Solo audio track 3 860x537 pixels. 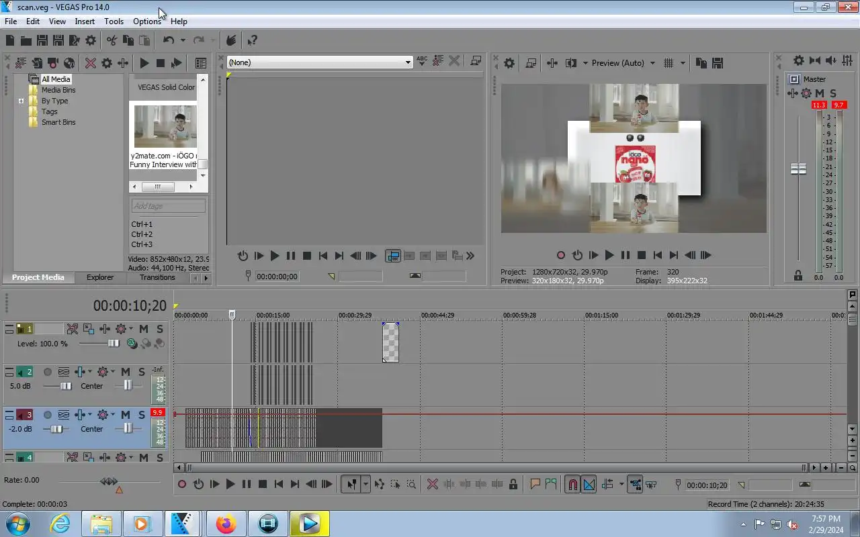tap(141, 415)
